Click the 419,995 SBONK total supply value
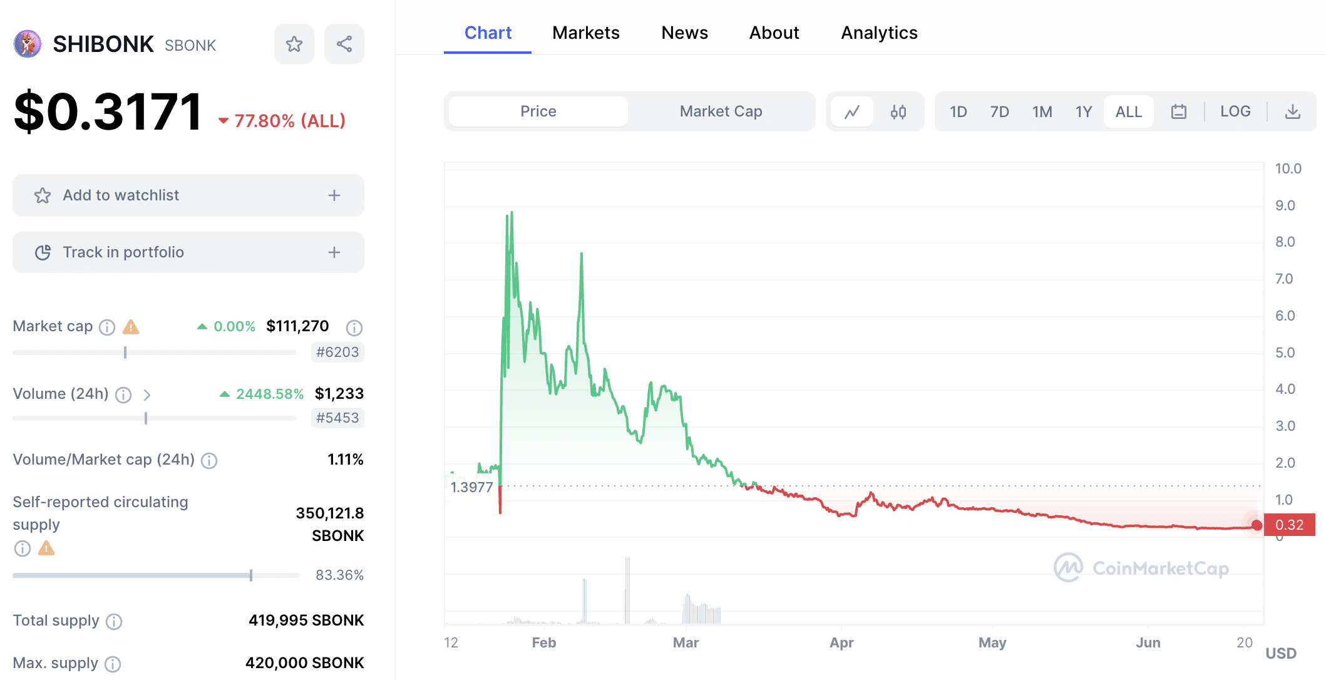 point(306,621)
